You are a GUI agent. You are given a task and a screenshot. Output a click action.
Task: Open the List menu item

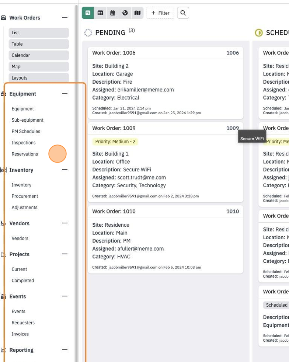[39, 33]
